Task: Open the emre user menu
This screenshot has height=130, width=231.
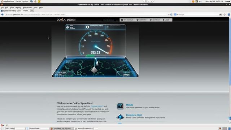Action: coord(228,1)
